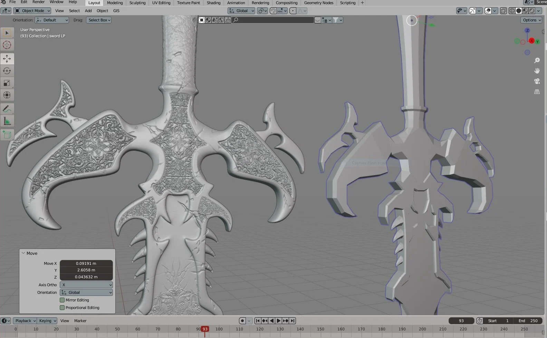Image resolution: width=547 pixels, height=338 pixels.
Task: Jump to the timeline end frame
Action: click(x=292, y=321)
